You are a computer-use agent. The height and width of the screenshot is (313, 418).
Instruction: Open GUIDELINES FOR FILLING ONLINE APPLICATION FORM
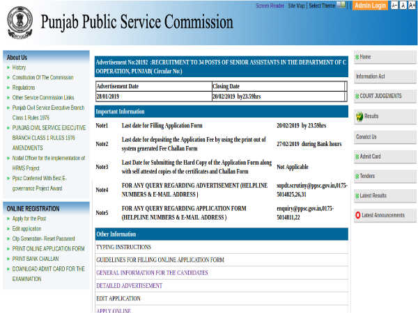tap(160, 259)
